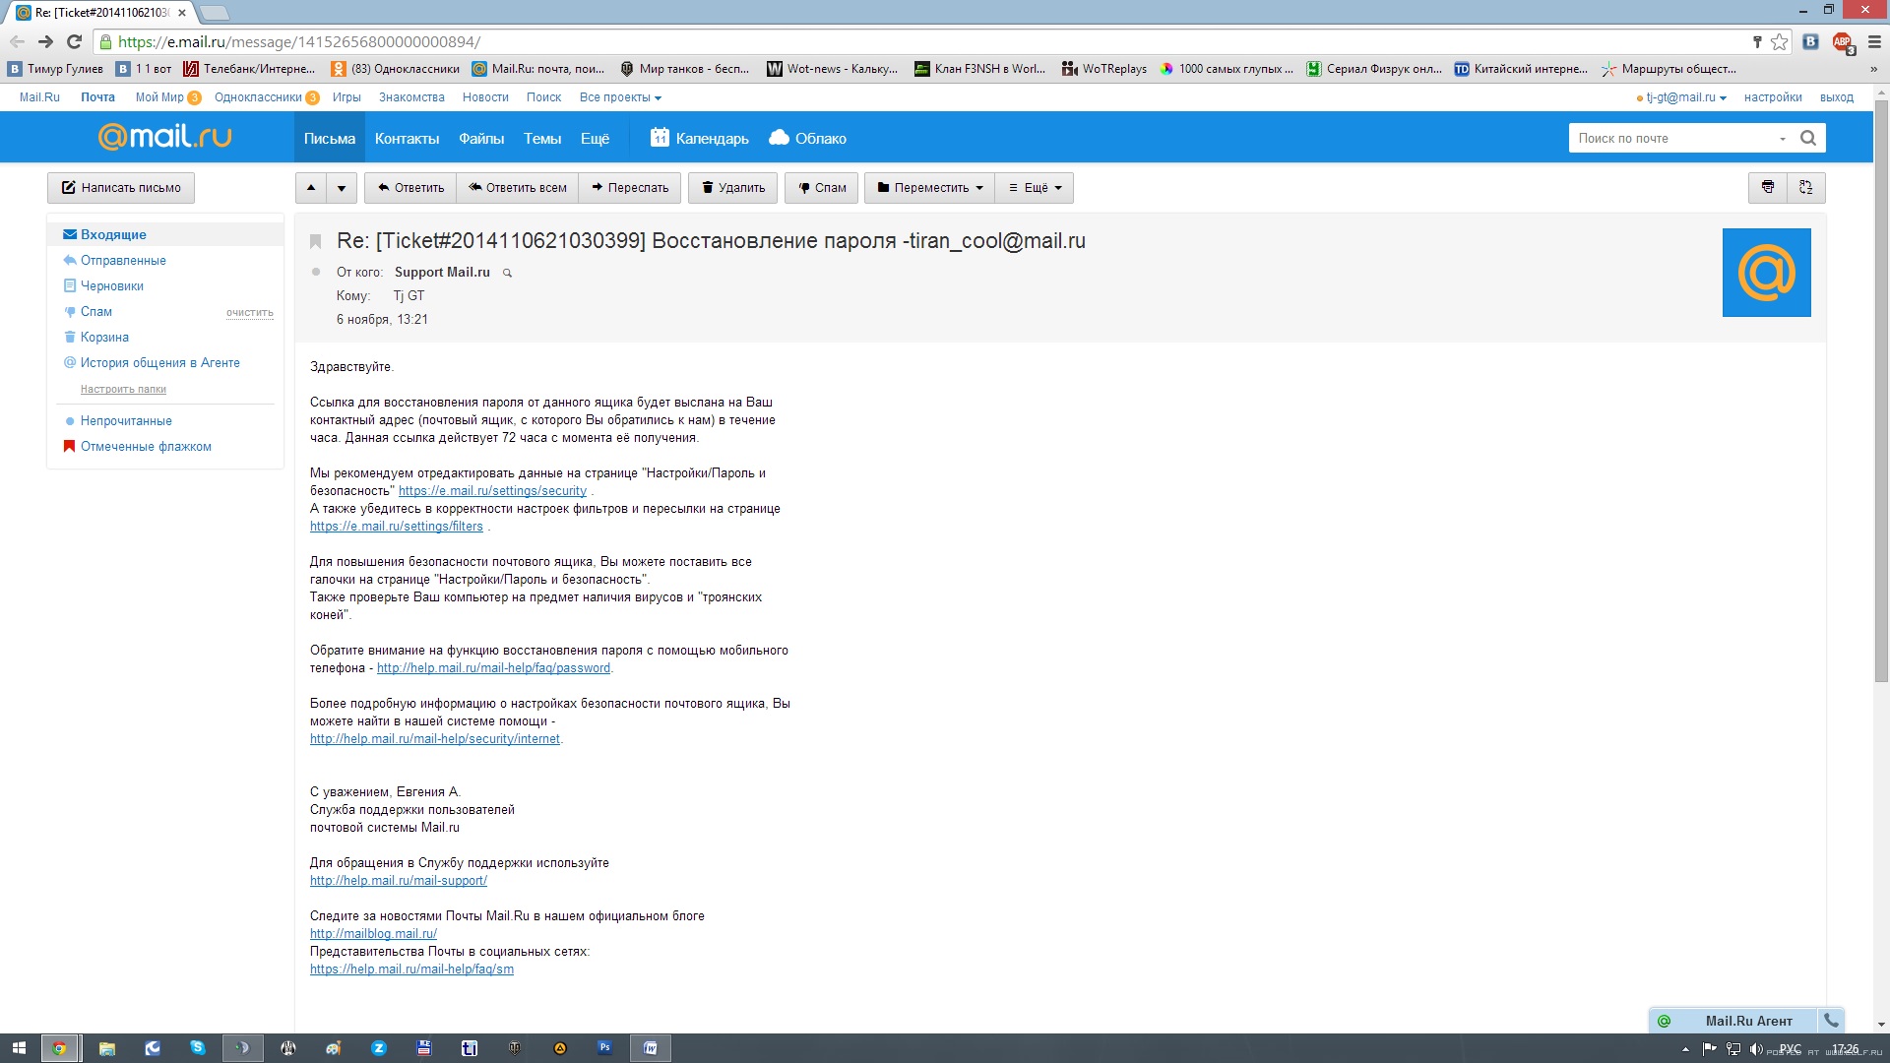Search letters from Support Mail.ru icon

pyautogui.click(x=508, y=273)
